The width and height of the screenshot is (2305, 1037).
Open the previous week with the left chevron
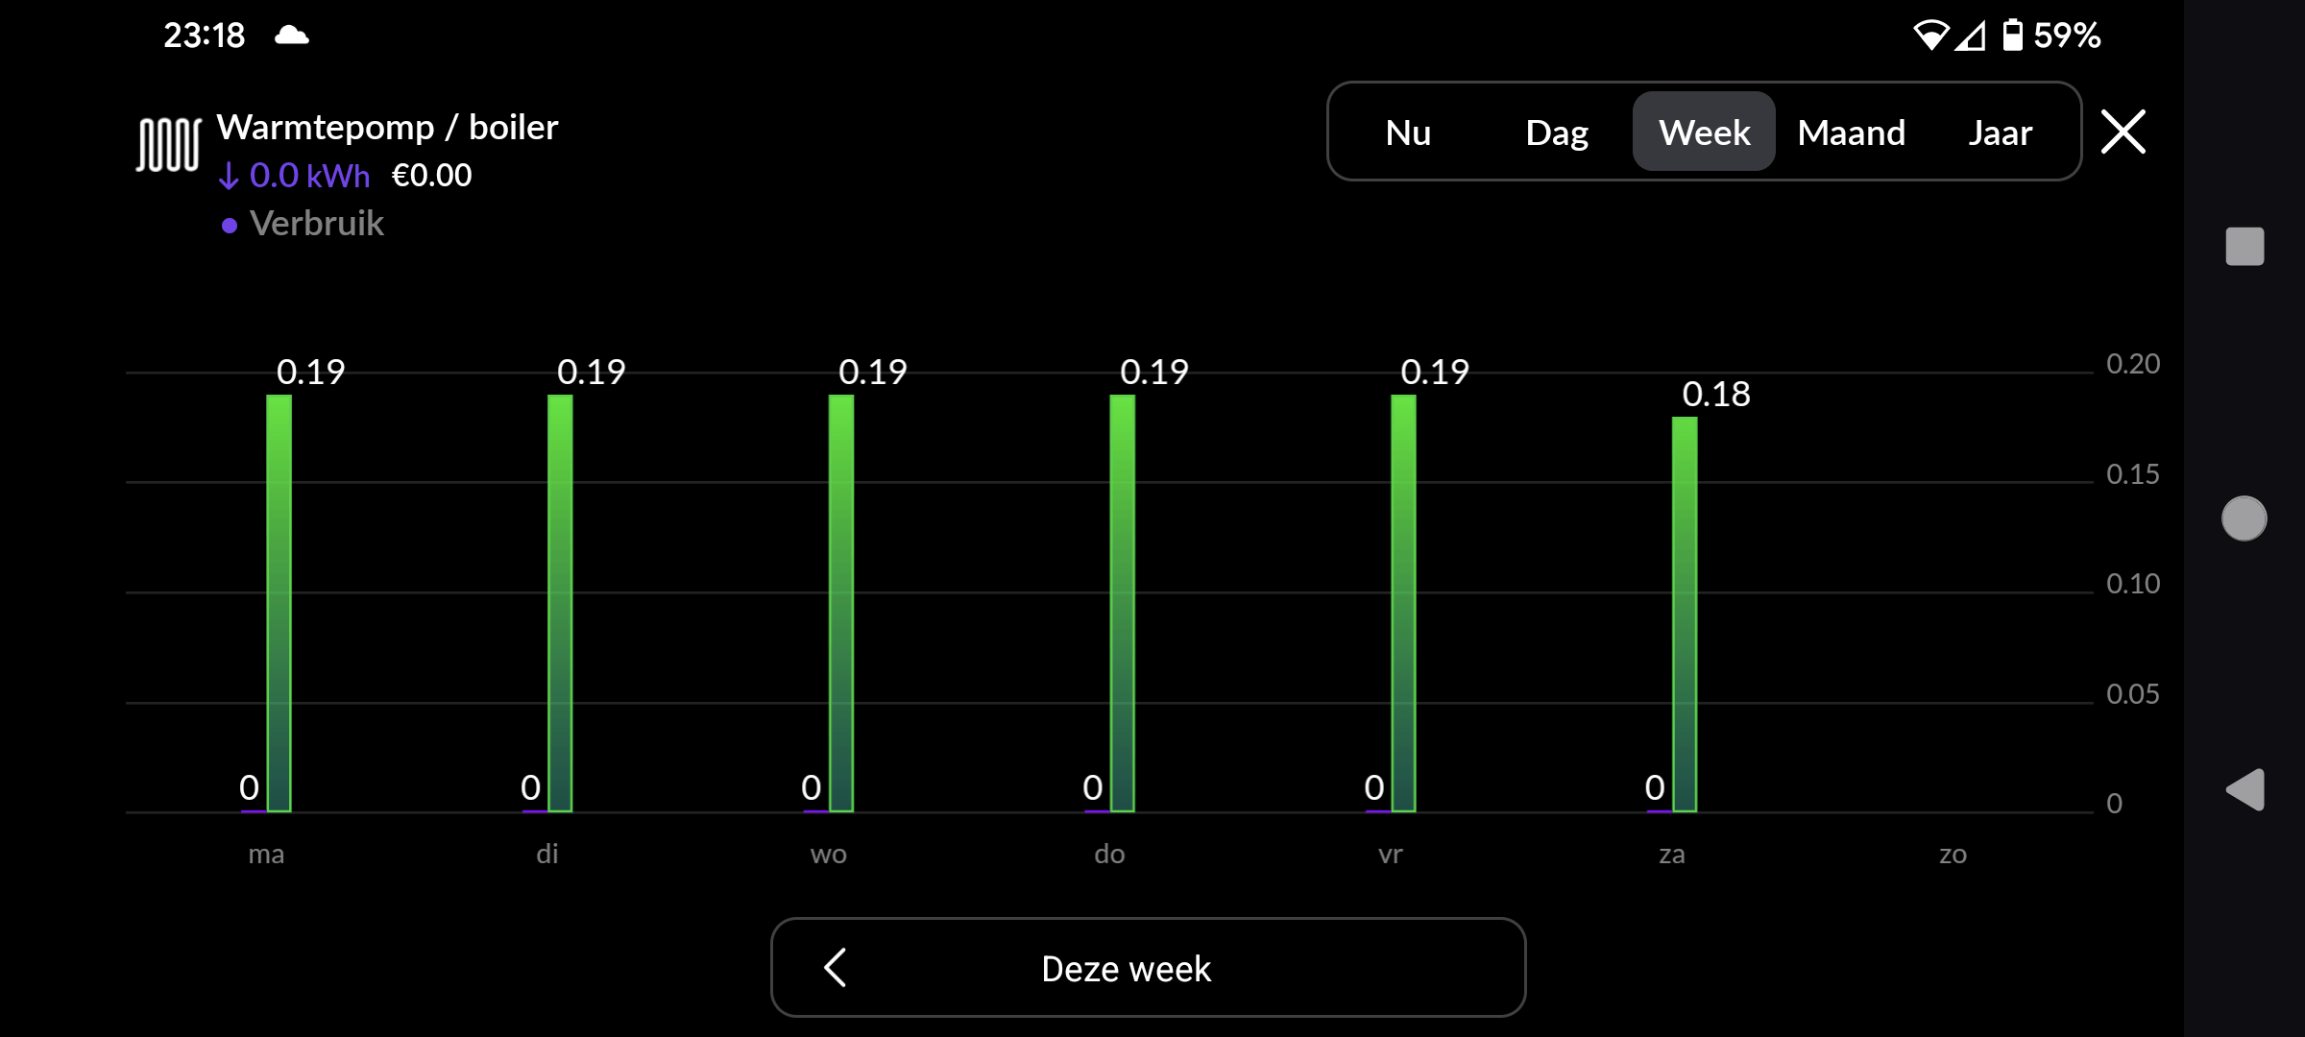click(x=834, y=968)
